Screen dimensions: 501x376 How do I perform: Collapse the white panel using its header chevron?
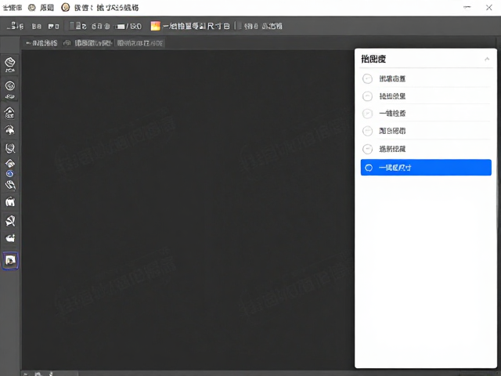click(487, 59)
